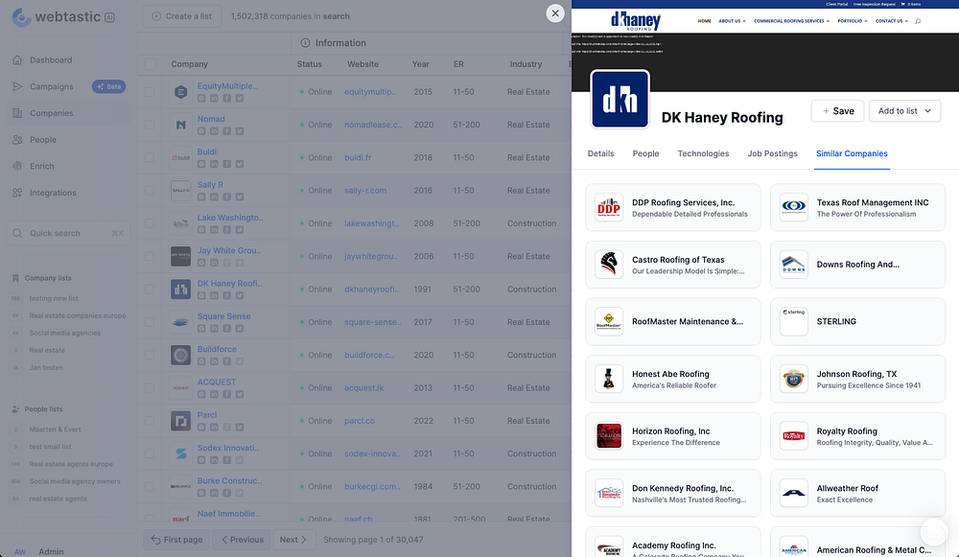Select the Enrich sidebar icon
Screen dimensions: 959x557
point(17,166)
